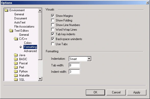Open the C/C++ Colors page
150x99 pixels.
pyautogui.click(x=28, y=43)
